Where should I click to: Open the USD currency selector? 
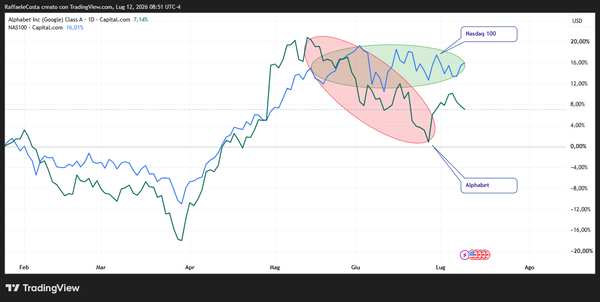click(x=577, y=21)
